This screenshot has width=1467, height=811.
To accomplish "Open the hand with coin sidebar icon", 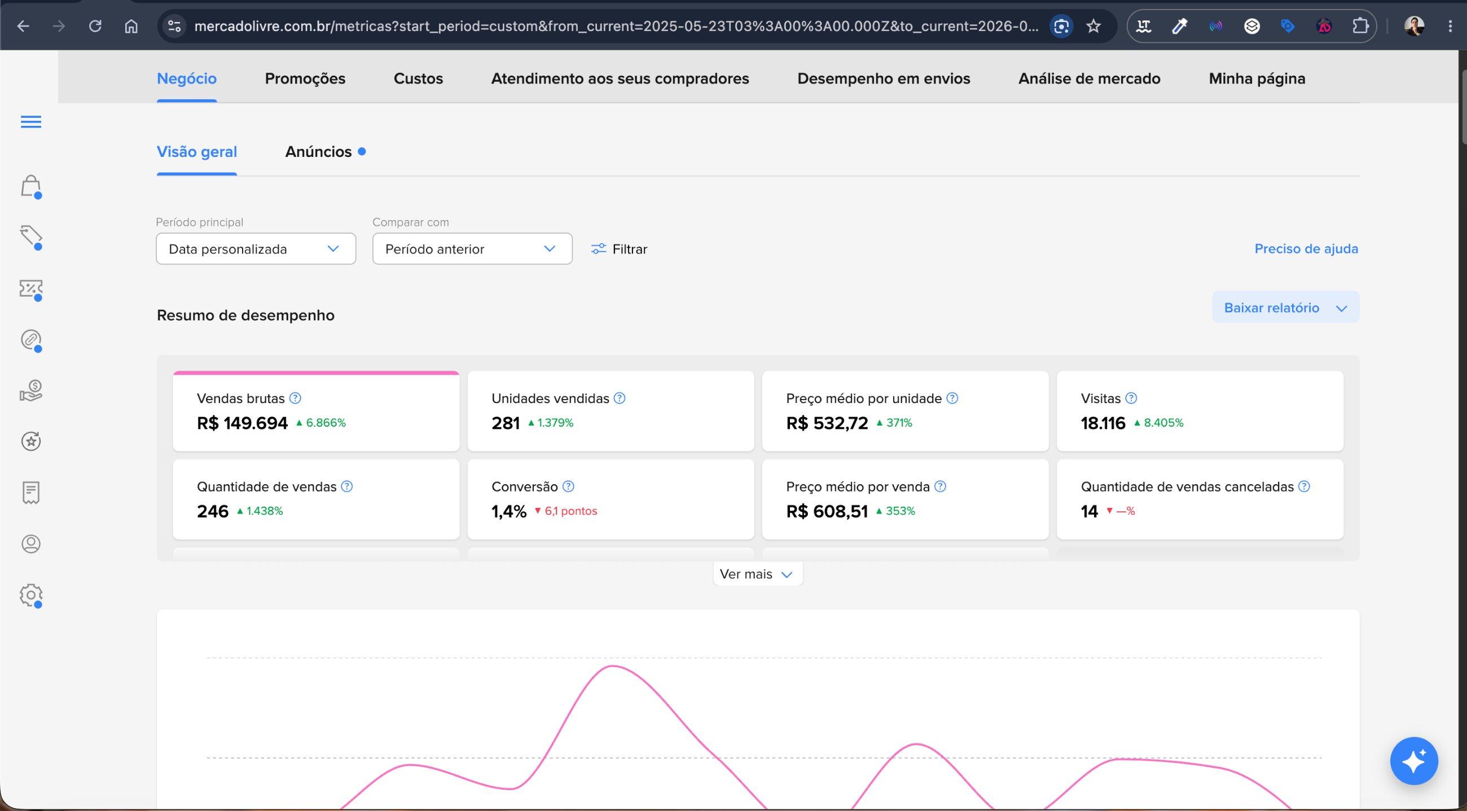I will coord(31,391).
